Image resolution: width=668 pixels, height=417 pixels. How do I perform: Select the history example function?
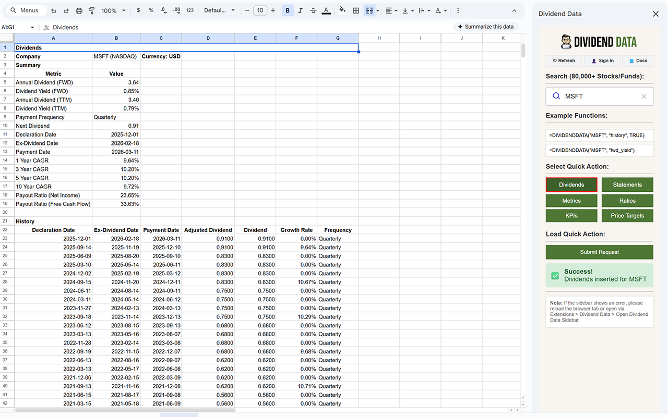click(599, 135)
